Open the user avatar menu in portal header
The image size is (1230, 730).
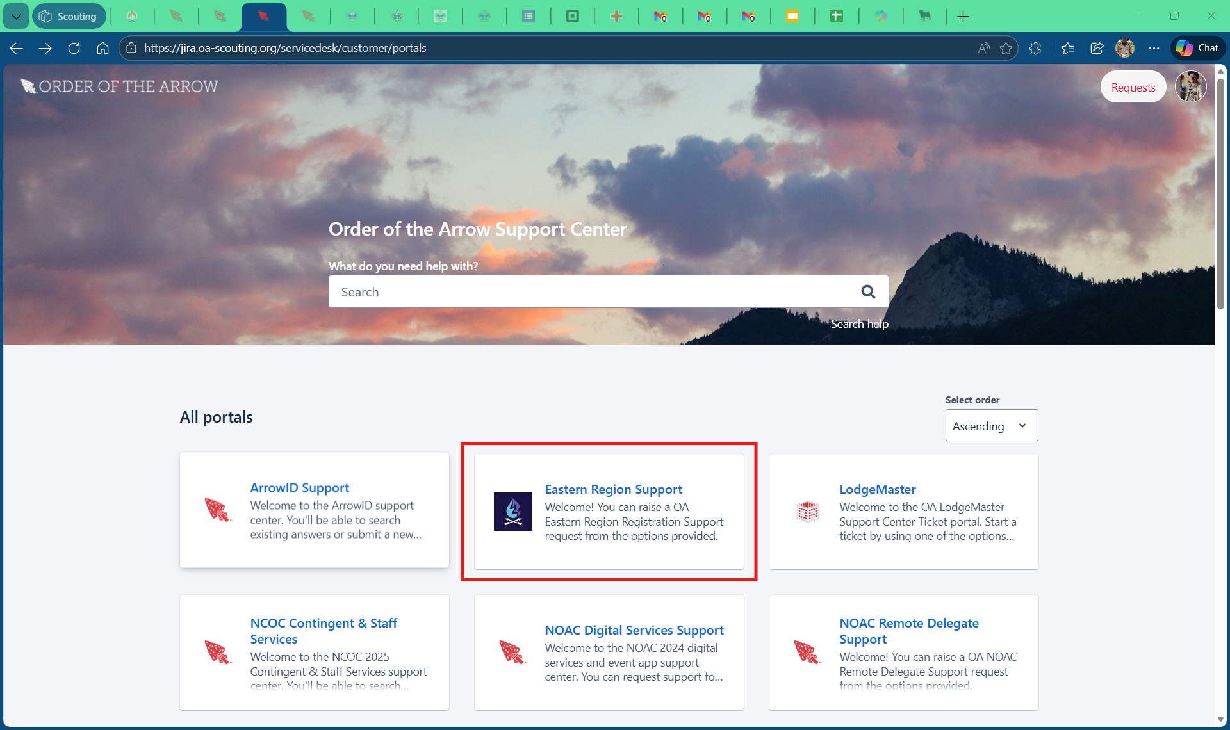[x=1190, y=87]
